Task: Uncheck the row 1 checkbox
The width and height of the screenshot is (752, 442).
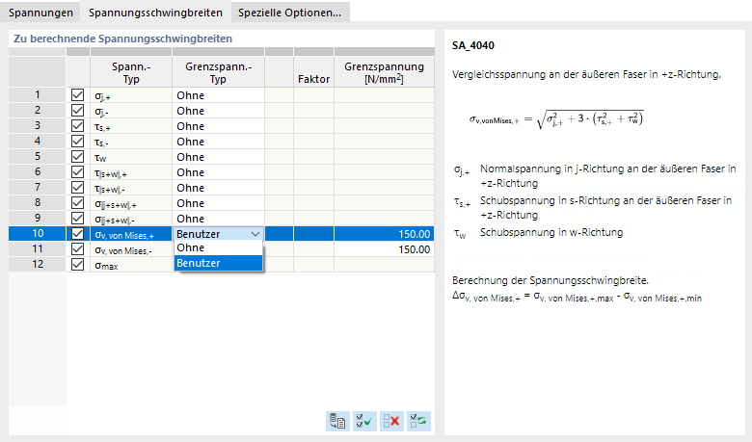Action: 78,95
